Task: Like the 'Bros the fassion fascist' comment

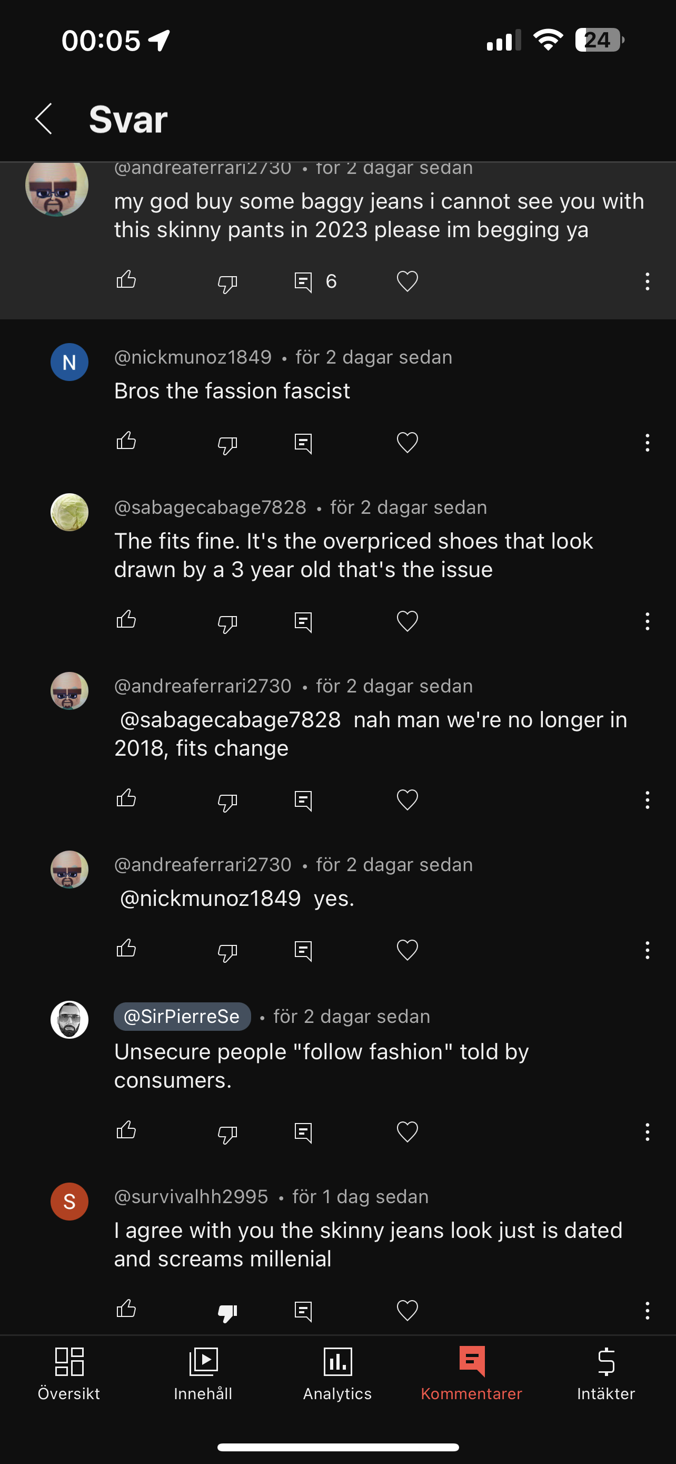Action: (126, 442)
